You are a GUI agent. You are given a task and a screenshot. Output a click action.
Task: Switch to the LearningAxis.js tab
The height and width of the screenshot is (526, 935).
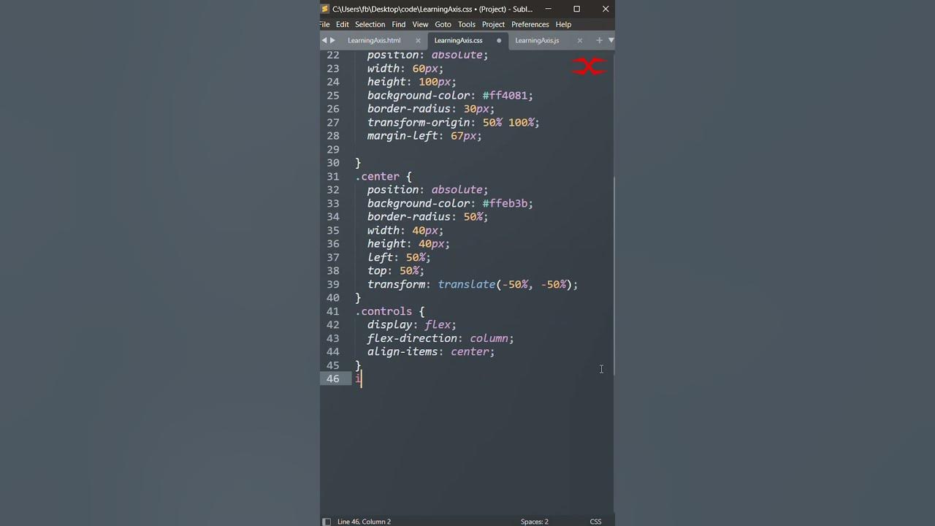click(537, 41)
